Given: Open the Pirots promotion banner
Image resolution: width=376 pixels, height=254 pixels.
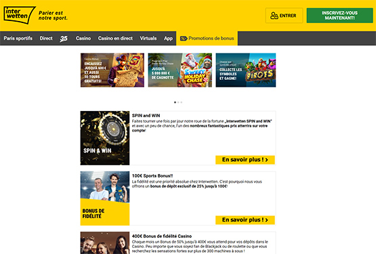Looking at the screenshot, I should pyautogui.click(x=245, y=70).
